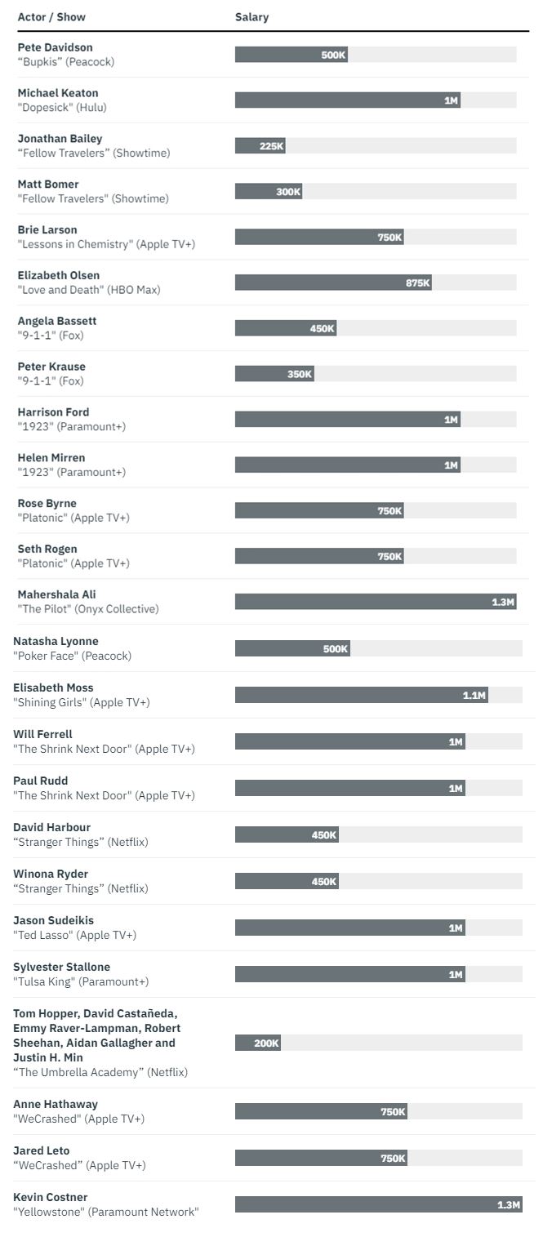Select the Anne Hathaway name
543x1237 pixels.
click(56, 1105)
